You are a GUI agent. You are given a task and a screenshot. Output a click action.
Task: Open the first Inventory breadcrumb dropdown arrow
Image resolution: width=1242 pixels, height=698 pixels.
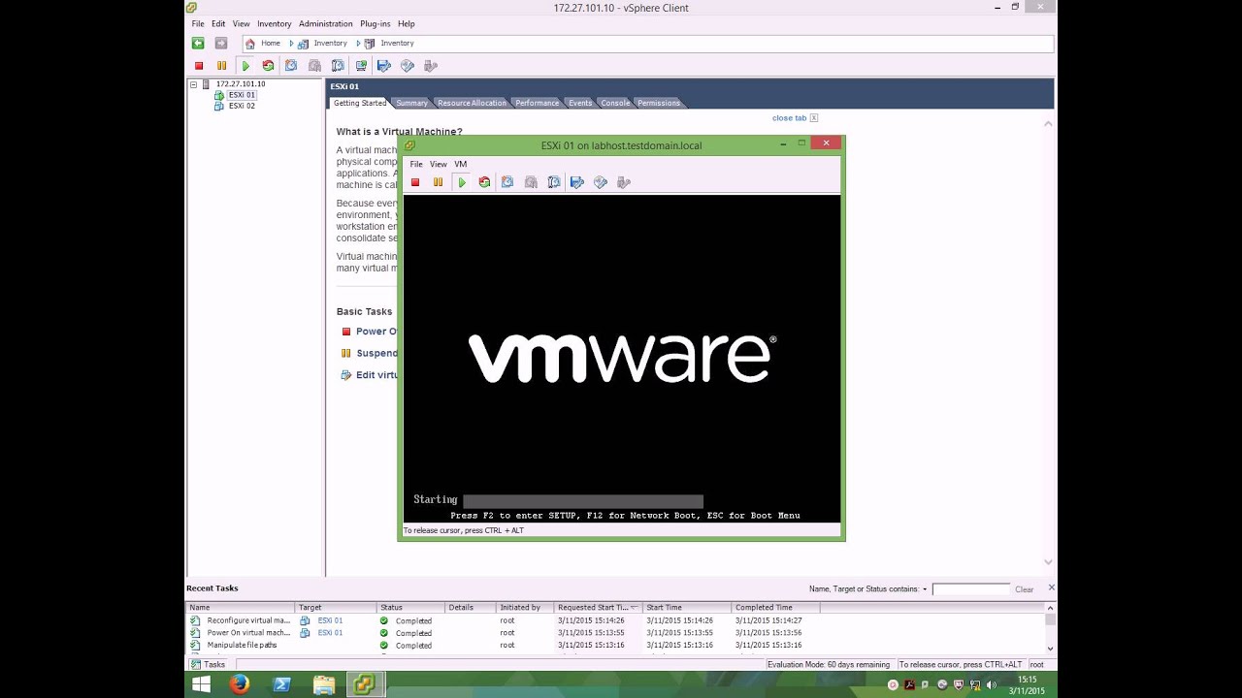pyautogui.click(x=358, y=44)
